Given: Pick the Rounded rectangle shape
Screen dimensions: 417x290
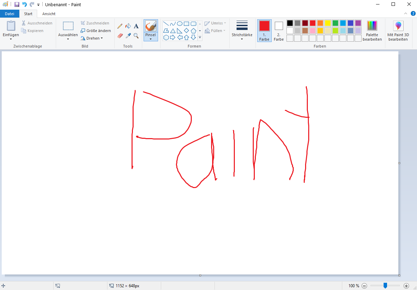Looking at the screenshot, I should point(194,24).
